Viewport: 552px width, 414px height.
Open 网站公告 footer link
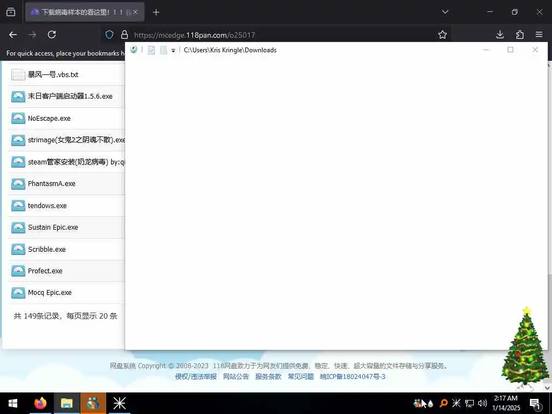(x=236, y=377)
